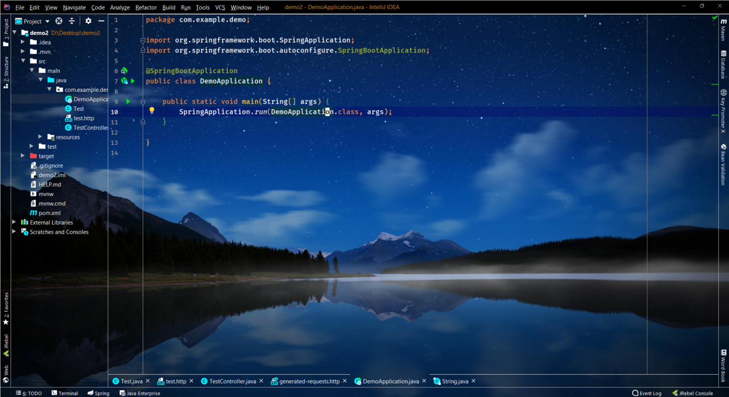
Task: Open the Terminal tool window
Action: coord(65,393)
